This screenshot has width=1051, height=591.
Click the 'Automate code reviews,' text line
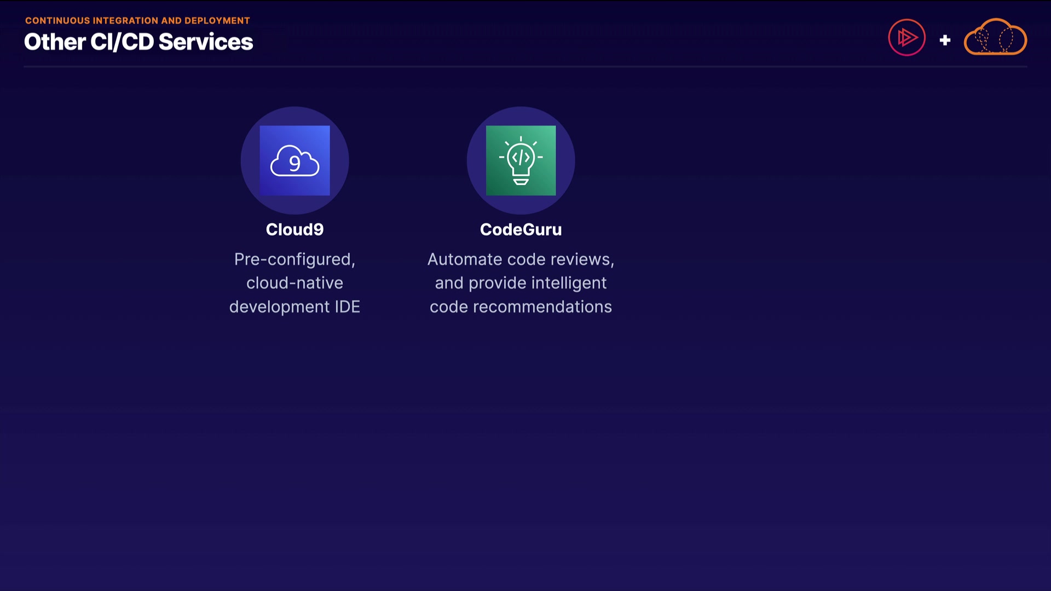point(521,259)
